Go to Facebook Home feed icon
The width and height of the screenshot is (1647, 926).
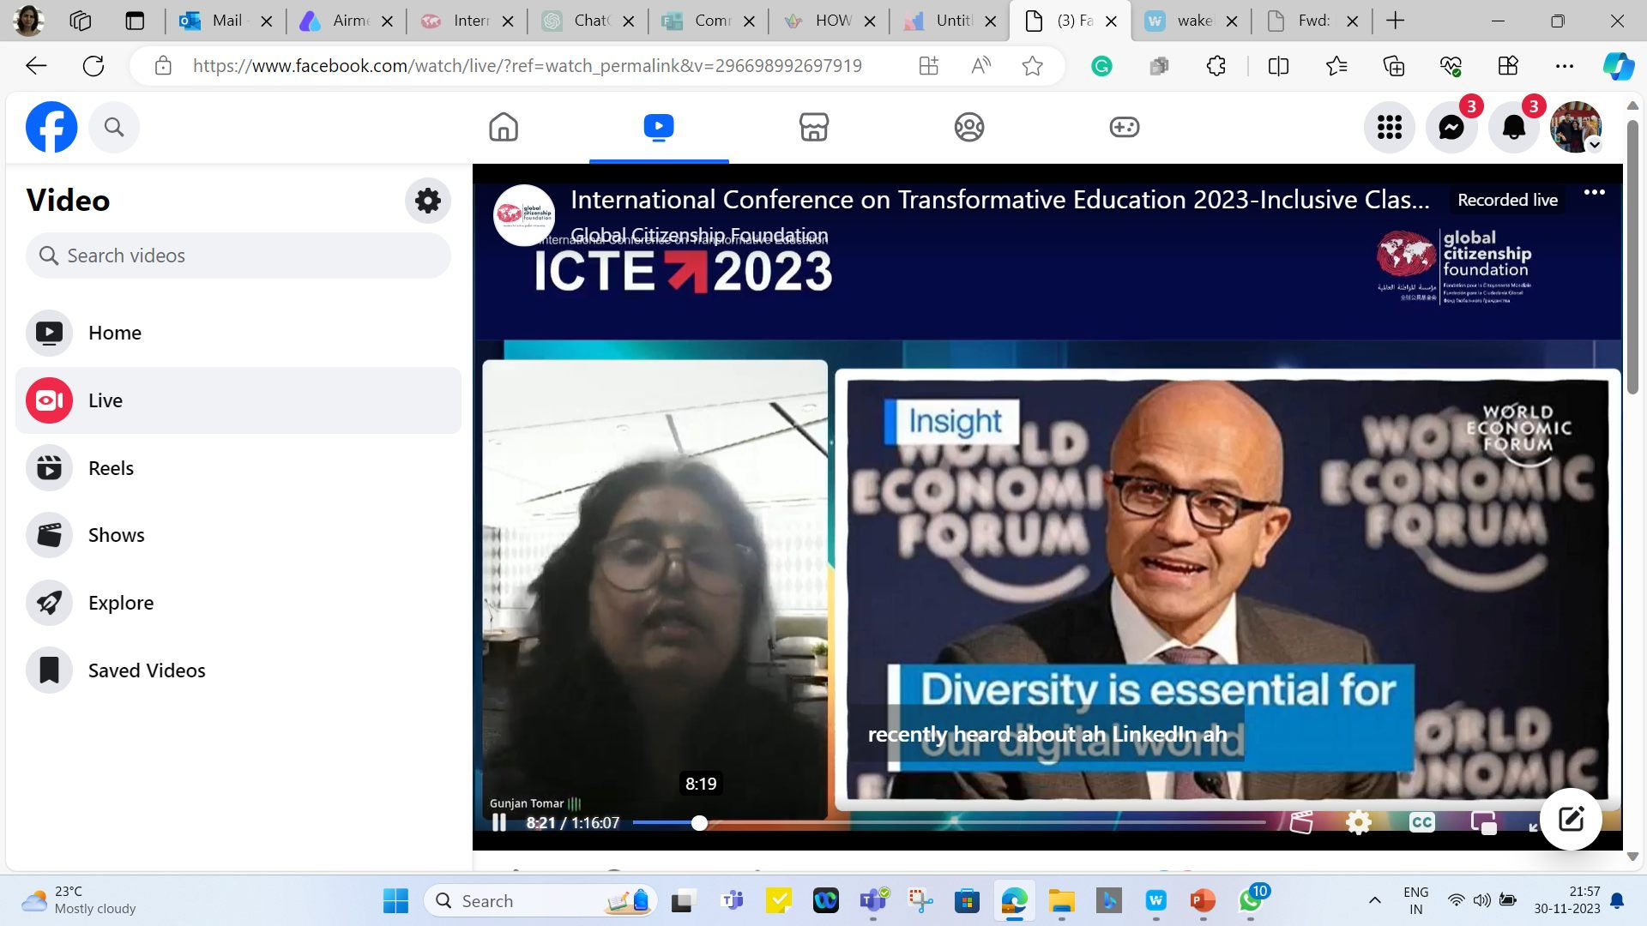click(504, 127)
